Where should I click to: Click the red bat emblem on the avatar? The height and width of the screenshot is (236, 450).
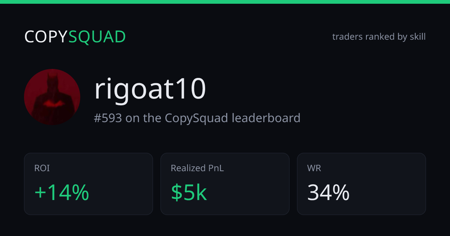pyautogui.click(x=52, y=103)
